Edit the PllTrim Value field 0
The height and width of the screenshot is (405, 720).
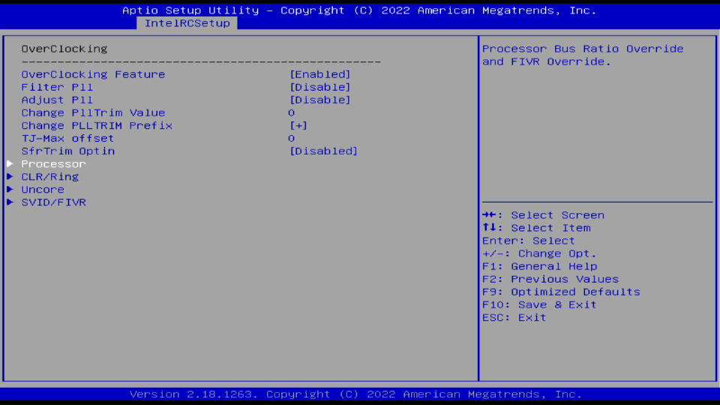pos(292,113)
